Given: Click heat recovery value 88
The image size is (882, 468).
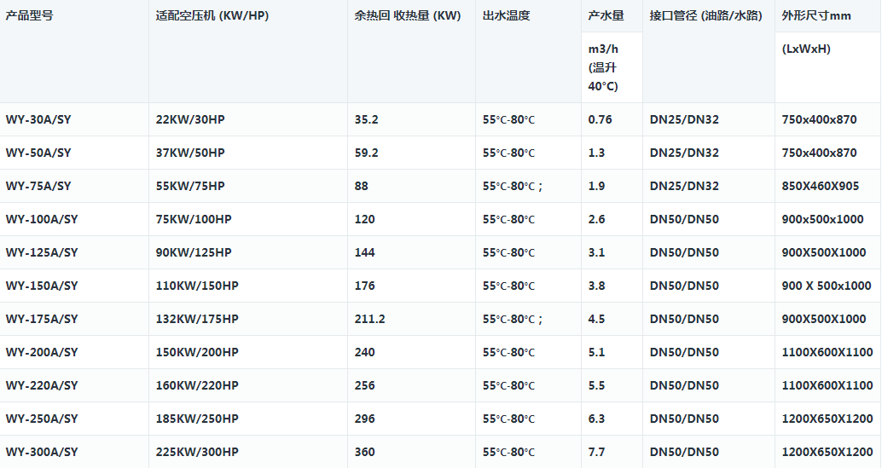Looking at the screenshot, I should 361,186.
